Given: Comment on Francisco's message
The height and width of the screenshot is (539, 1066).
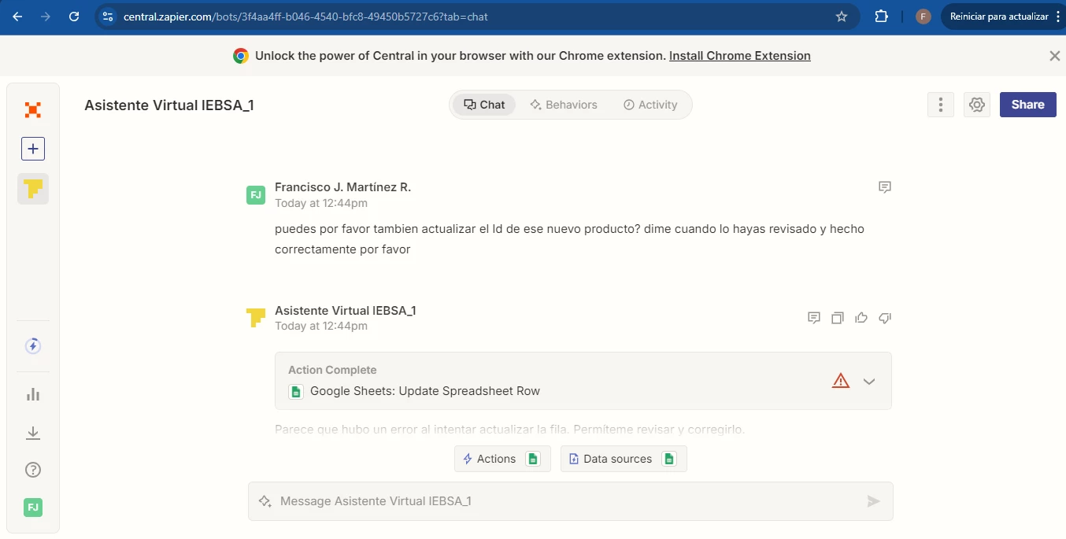Looking at the screenshot, I should click(x=885, y=187).
